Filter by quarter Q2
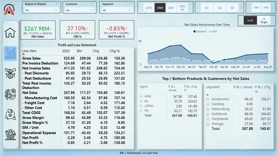The height and width of the screenshot is (156, 278). coord(219,8)
